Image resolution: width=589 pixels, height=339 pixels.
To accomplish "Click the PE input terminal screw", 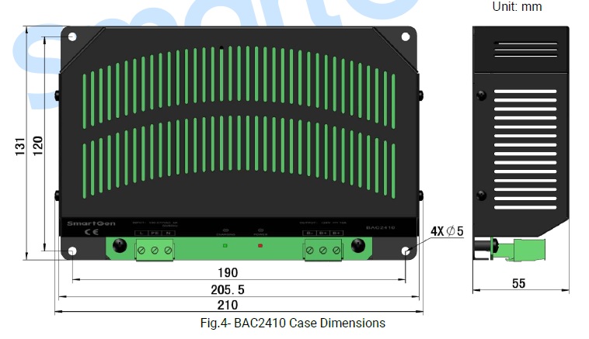I will pos(154,250).
